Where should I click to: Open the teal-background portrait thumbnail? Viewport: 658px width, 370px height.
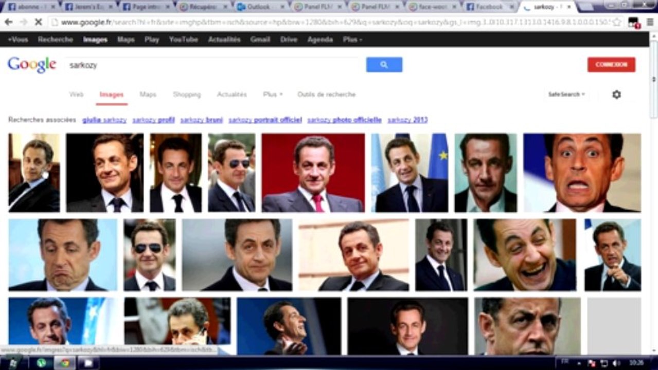pos(486,173)
